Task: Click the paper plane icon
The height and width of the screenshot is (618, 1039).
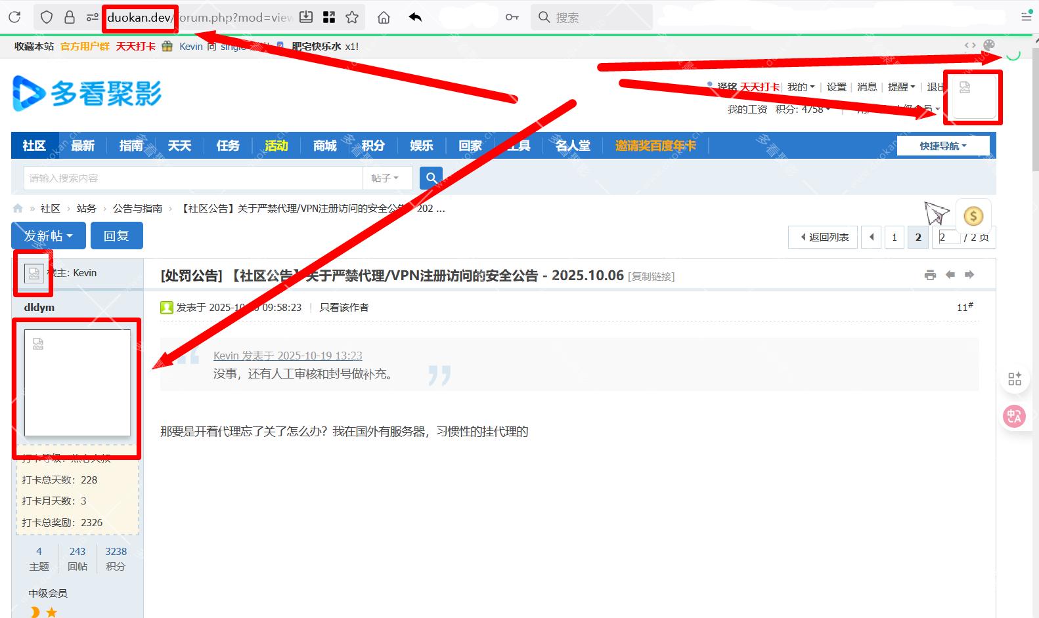Action: click(937, 213)
